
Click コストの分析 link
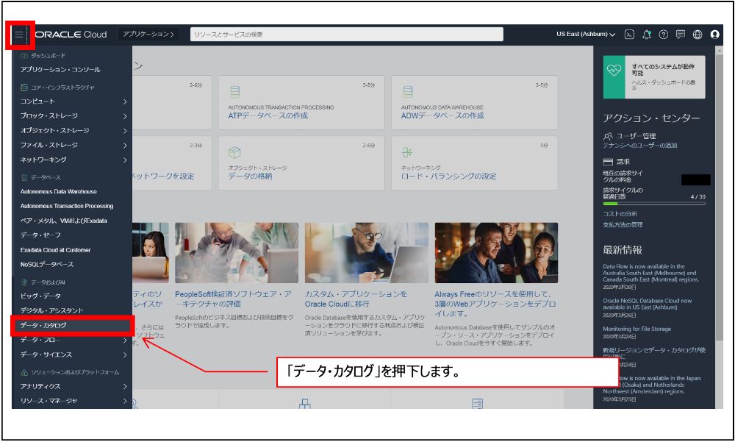[x=620, y=214]
